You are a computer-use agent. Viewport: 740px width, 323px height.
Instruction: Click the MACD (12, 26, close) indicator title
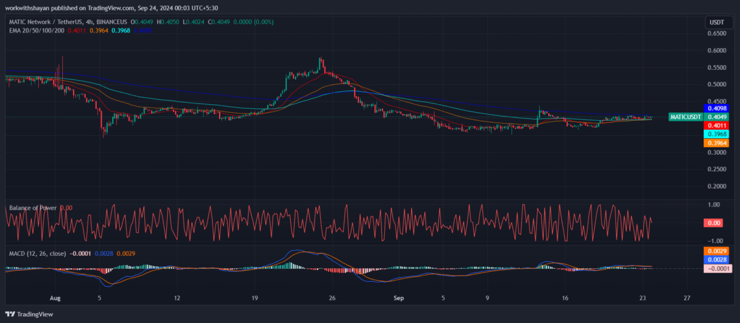pyautogui.click(x=38, y=253)
